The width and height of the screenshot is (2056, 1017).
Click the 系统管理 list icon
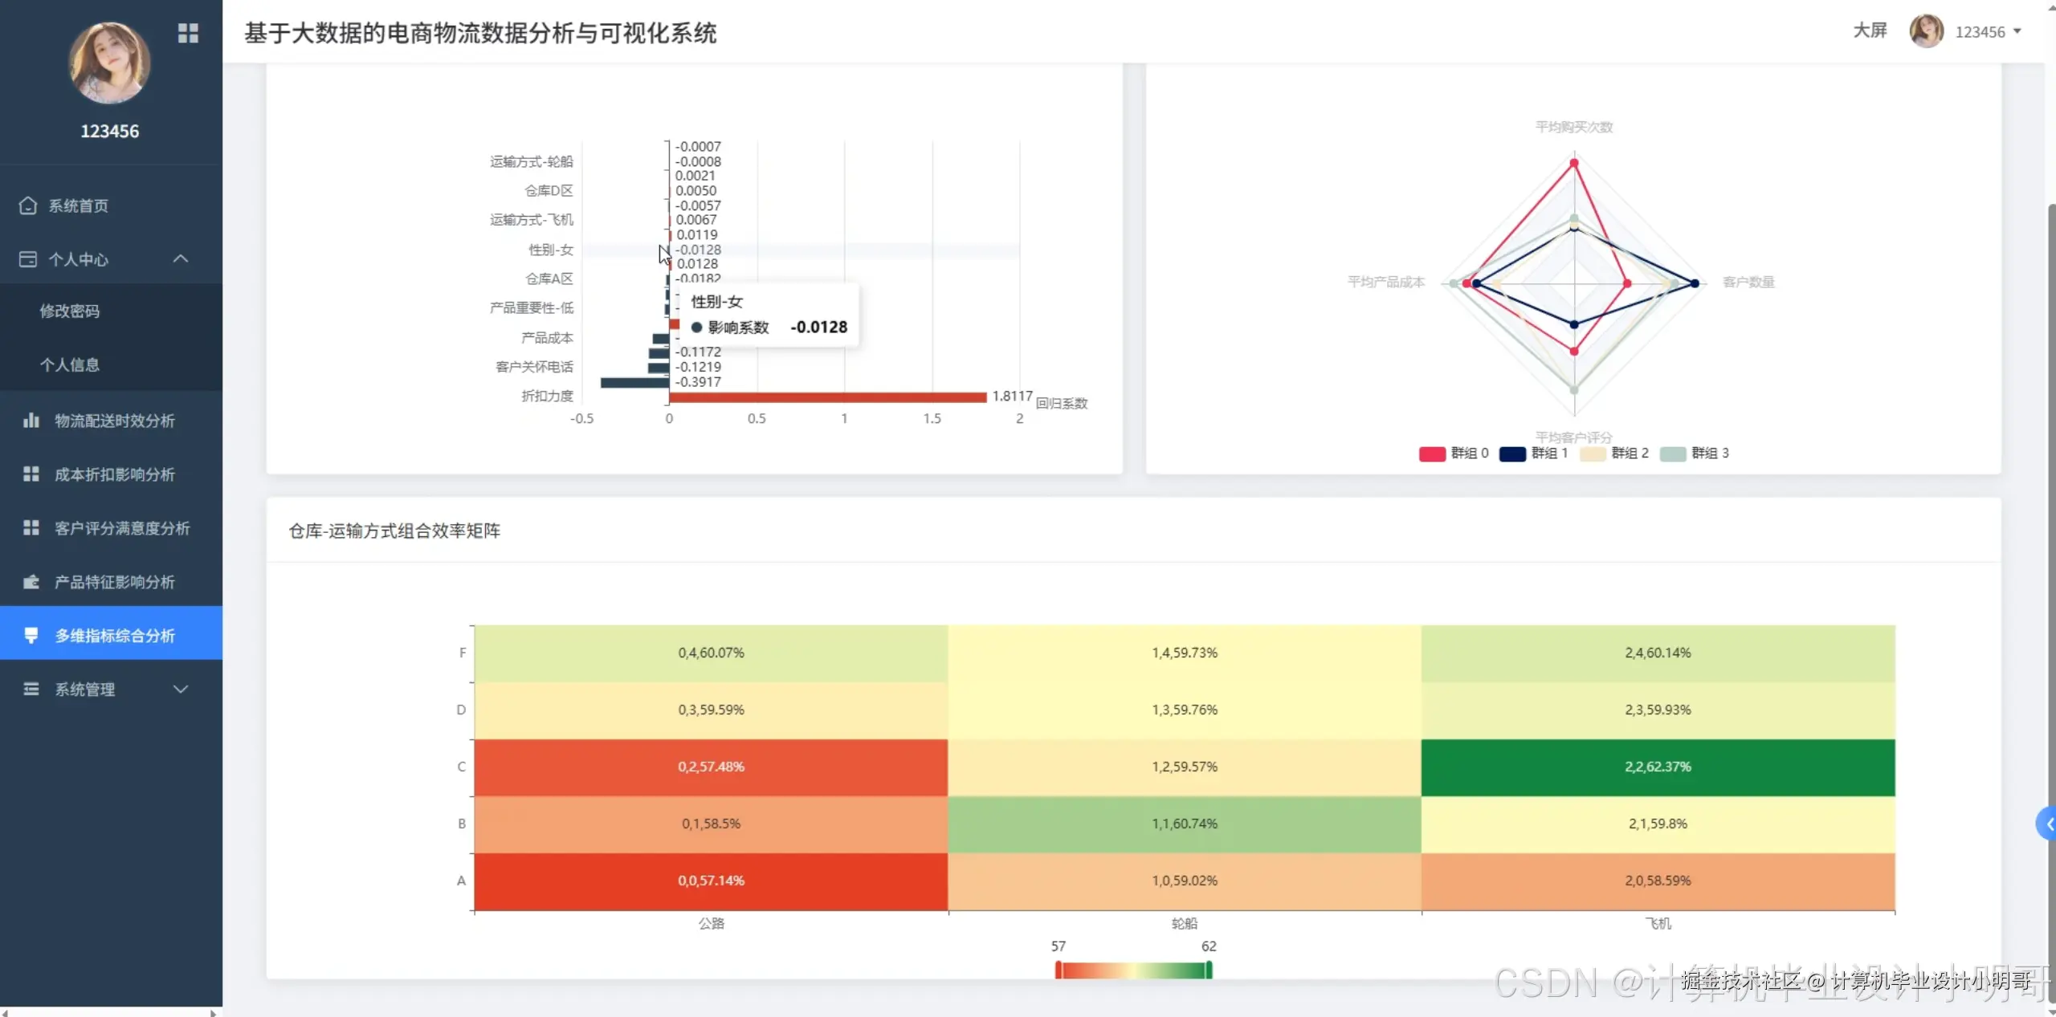point(31,690)
